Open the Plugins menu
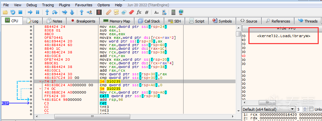The height and width of the screenshot is (121, 322). [65, 5]
